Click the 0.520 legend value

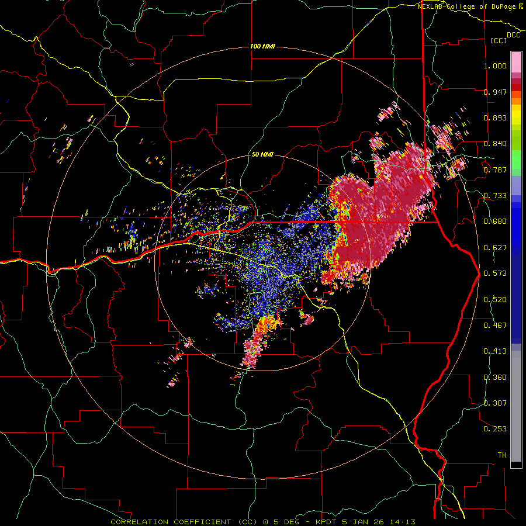tap(495, 300)
